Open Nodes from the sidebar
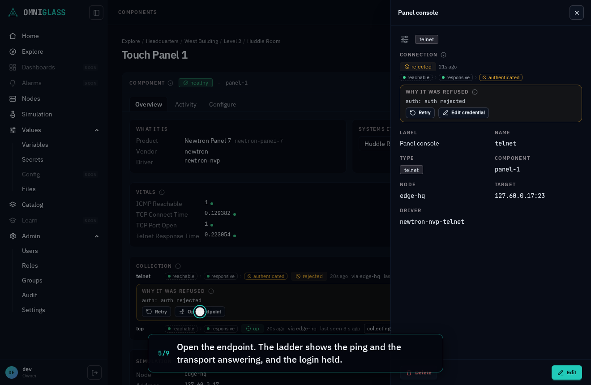This screenshot has width=591, height=385. [54, 98]
